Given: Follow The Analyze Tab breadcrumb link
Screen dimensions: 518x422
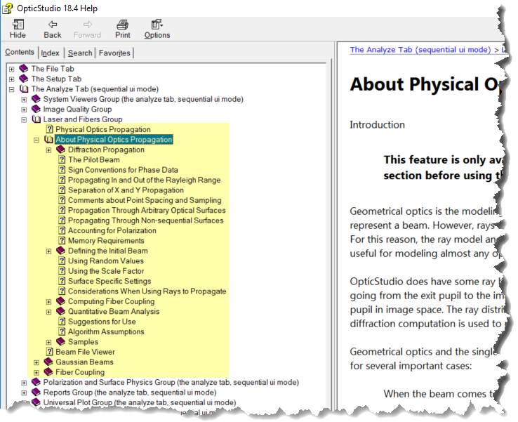Looking at the screenshot, I should 420,50.
